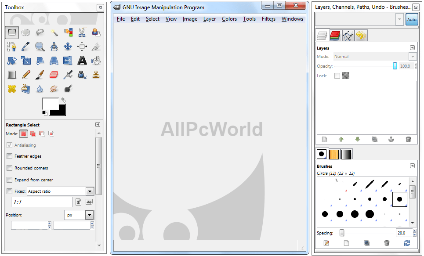The image size is (424, 256).
Task: Select the Eraser tool
Action: coord(54,75)
